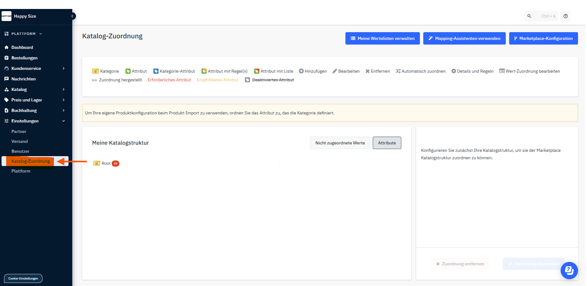Screen dimensions: 587x286
Task: Click the red 19 badge on Root
Action: 115,164
